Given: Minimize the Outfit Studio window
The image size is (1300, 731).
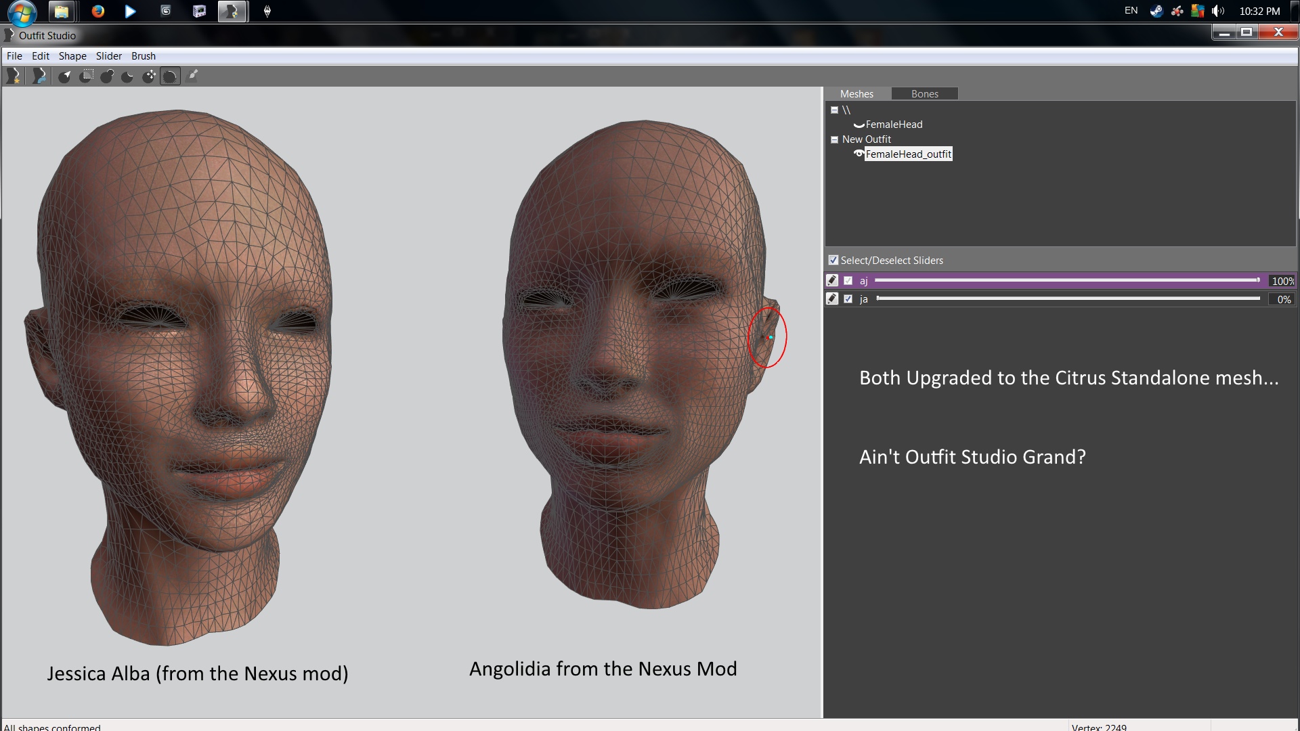Looking at the screenshot, I should [x=1223, y=32].
